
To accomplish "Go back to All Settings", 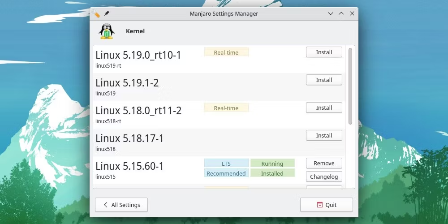I will point(121,205).
